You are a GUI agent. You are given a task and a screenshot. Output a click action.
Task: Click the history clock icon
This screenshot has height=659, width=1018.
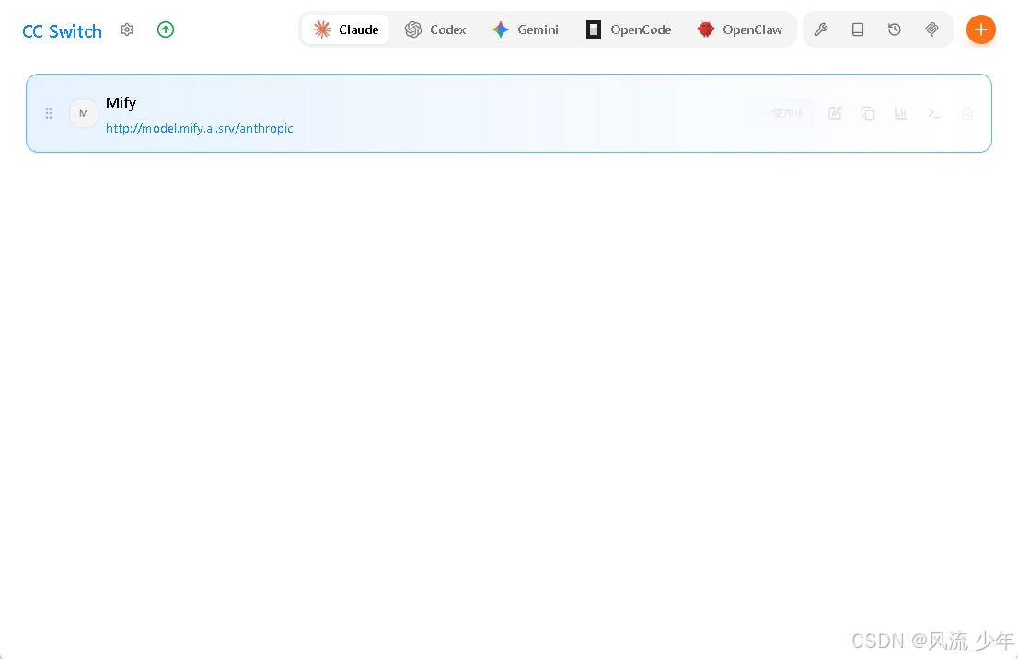click(895, 29)
